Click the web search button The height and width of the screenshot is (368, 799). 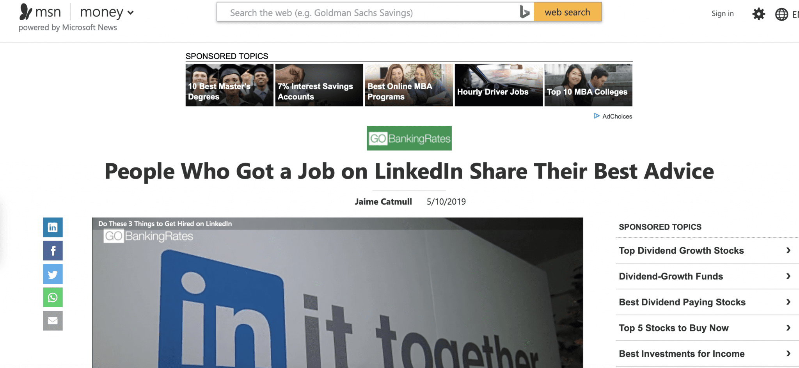(568, 12)
